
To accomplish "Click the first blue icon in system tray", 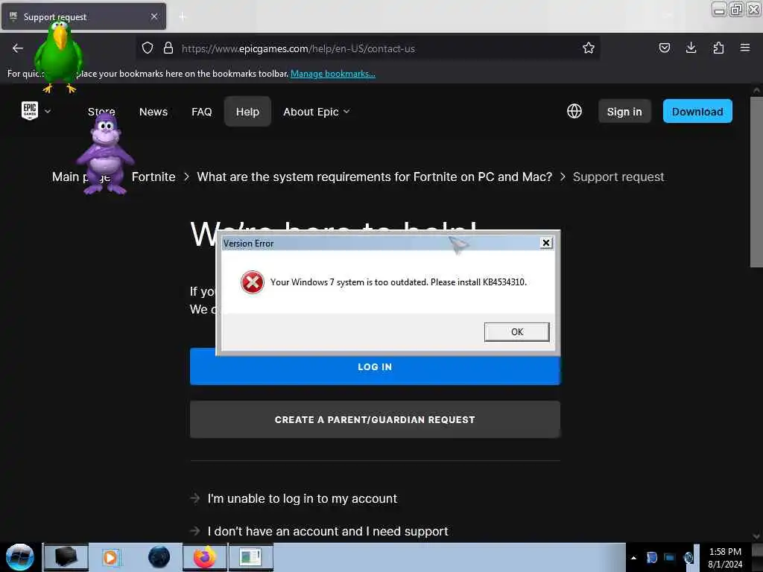I will 651,558.
